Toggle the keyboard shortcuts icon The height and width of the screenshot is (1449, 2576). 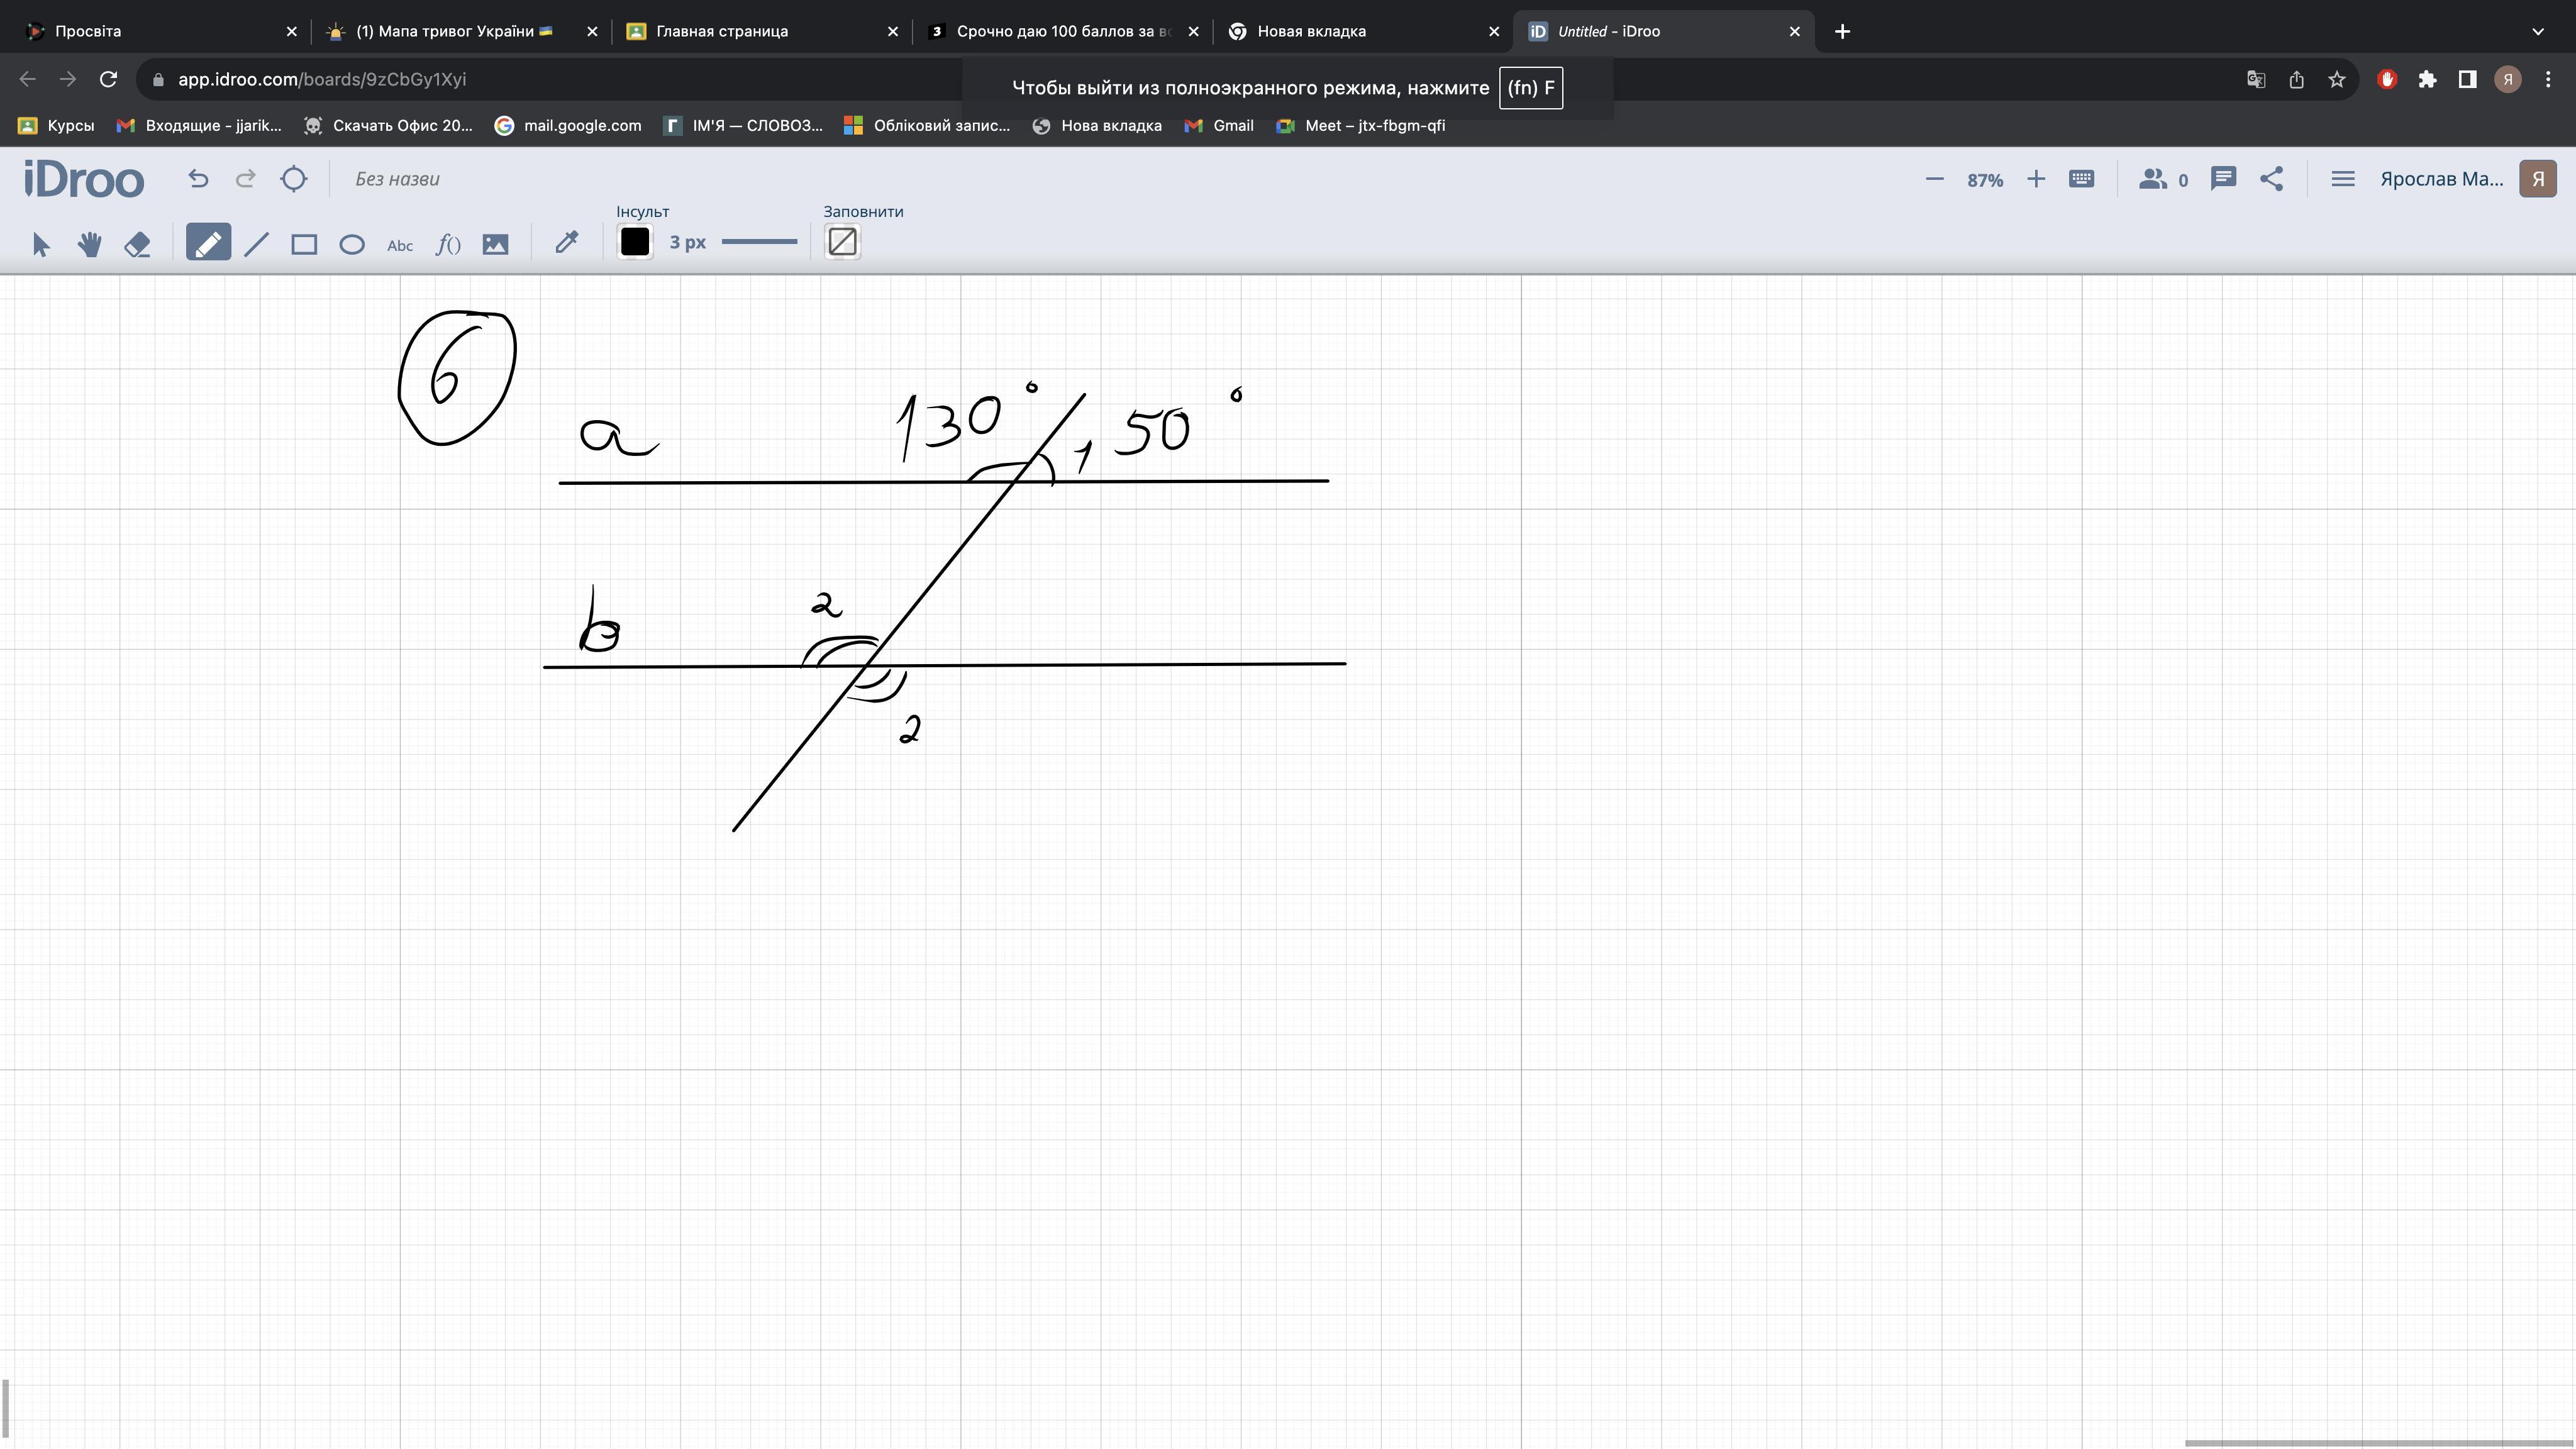coord(2081,179)
